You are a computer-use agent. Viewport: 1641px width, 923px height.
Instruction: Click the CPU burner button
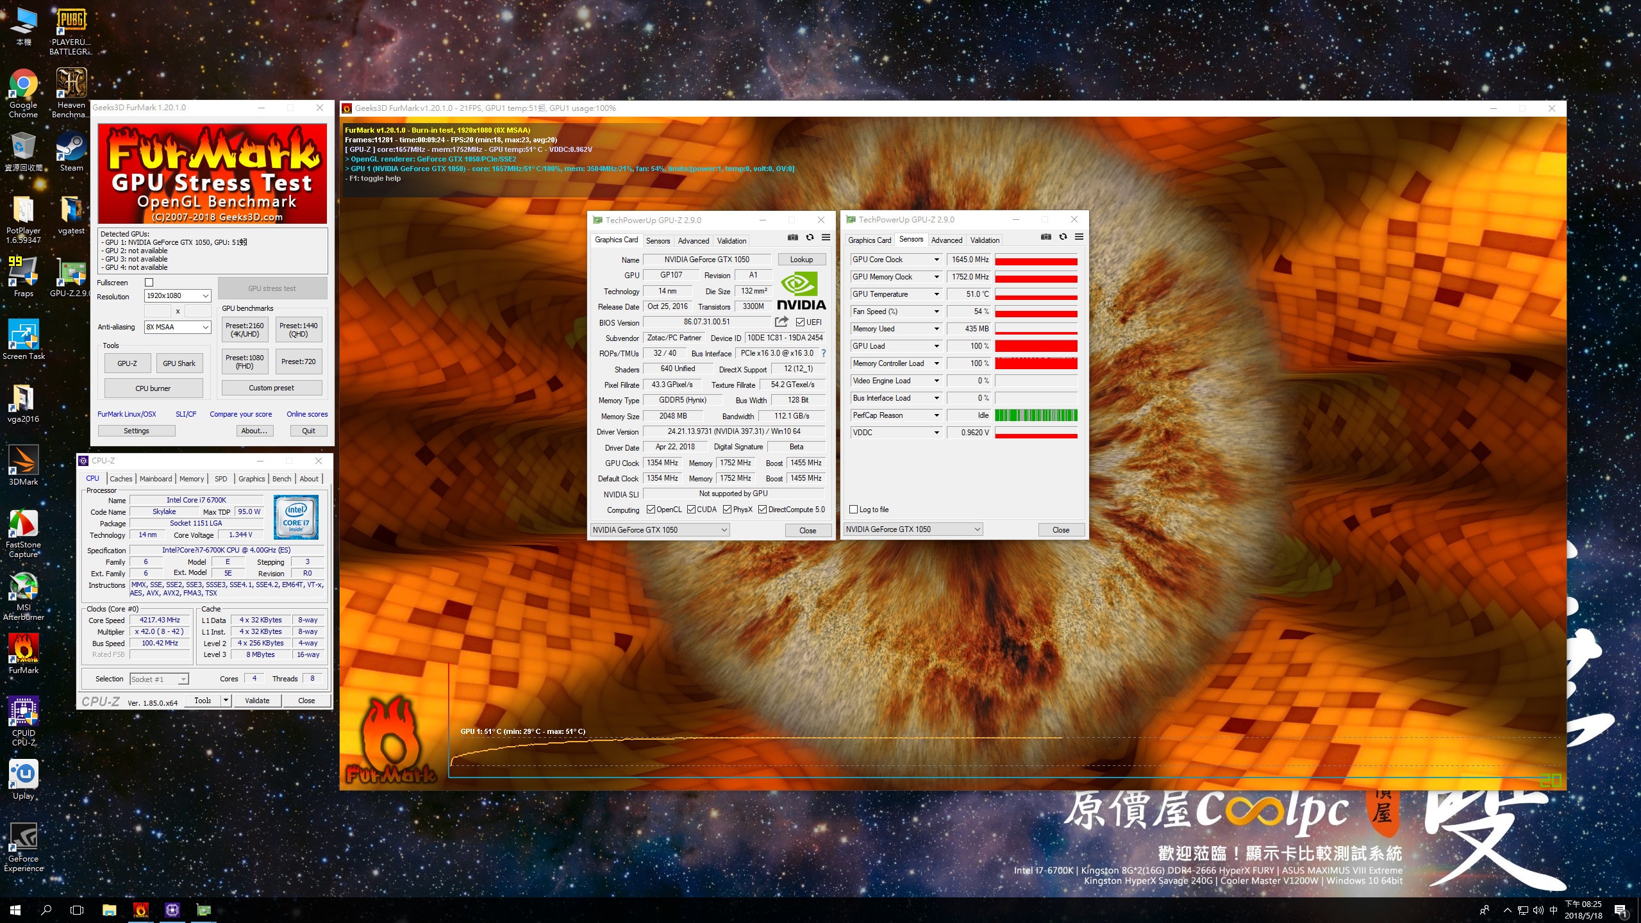click(x=153, y=388)
